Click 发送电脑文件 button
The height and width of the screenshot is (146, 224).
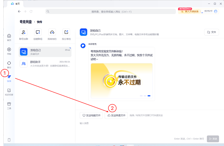click(91, 115)
